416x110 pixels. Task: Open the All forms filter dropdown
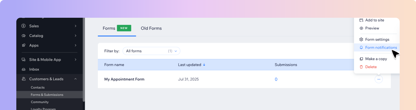(x=151, y=51)
